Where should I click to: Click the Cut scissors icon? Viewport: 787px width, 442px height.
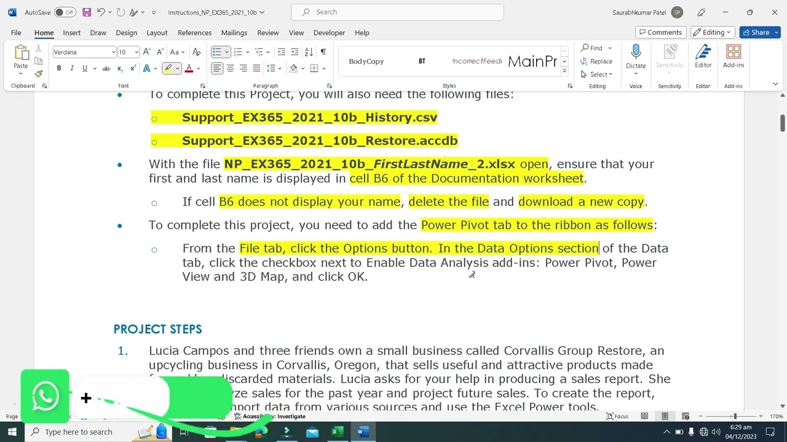click(x=39, y=48)
